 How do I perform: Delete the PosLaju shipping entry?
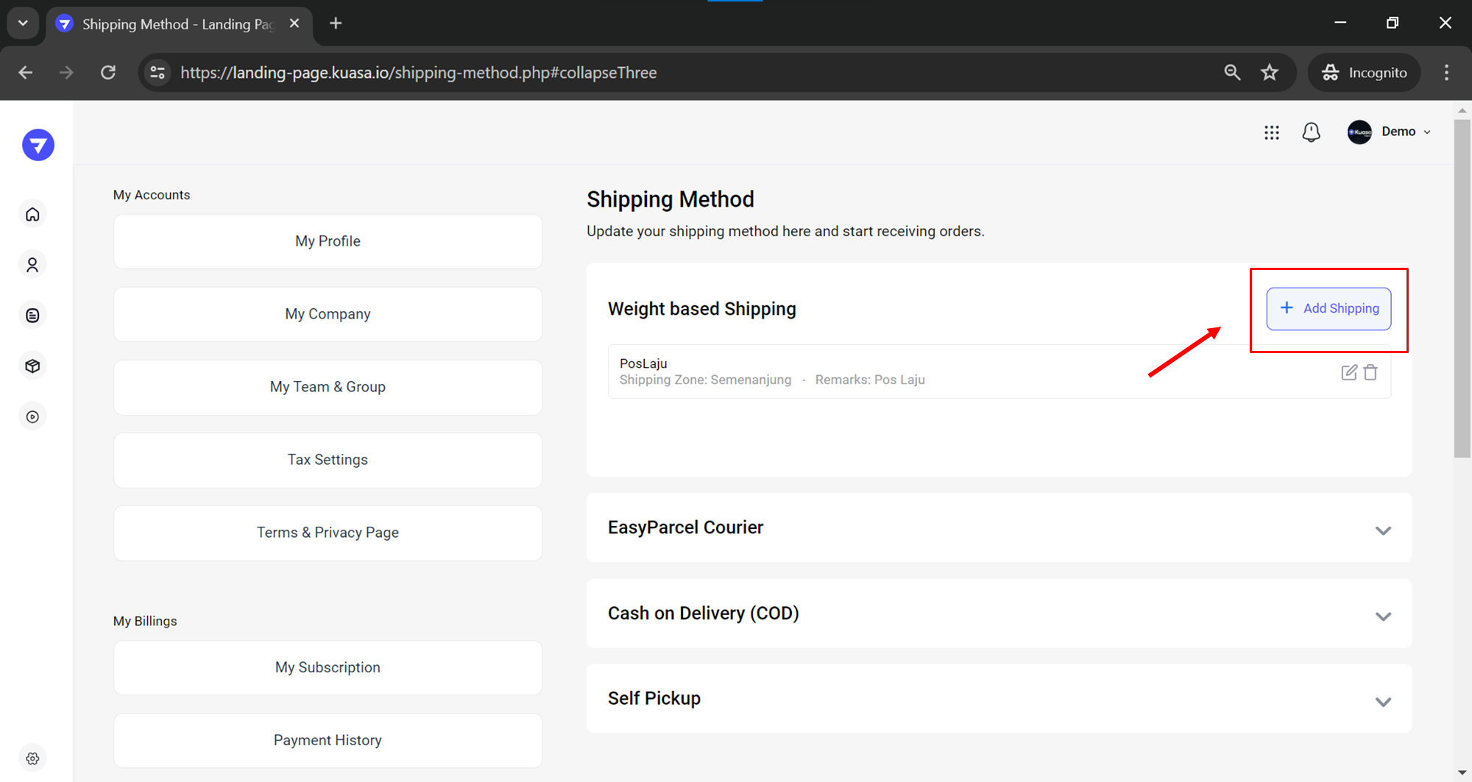pos(1370,372)
